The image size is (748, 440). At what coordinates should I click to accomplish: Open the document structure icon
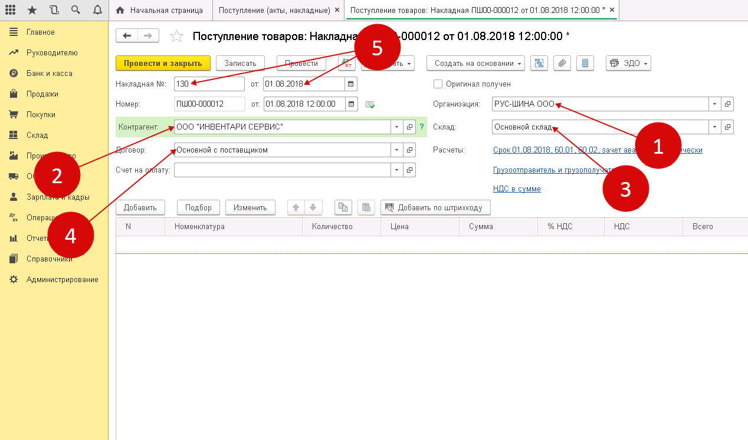click(540, 64)
